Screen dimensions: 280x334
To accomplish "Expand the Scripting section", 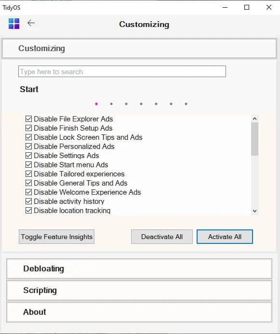I will [139, 290].
